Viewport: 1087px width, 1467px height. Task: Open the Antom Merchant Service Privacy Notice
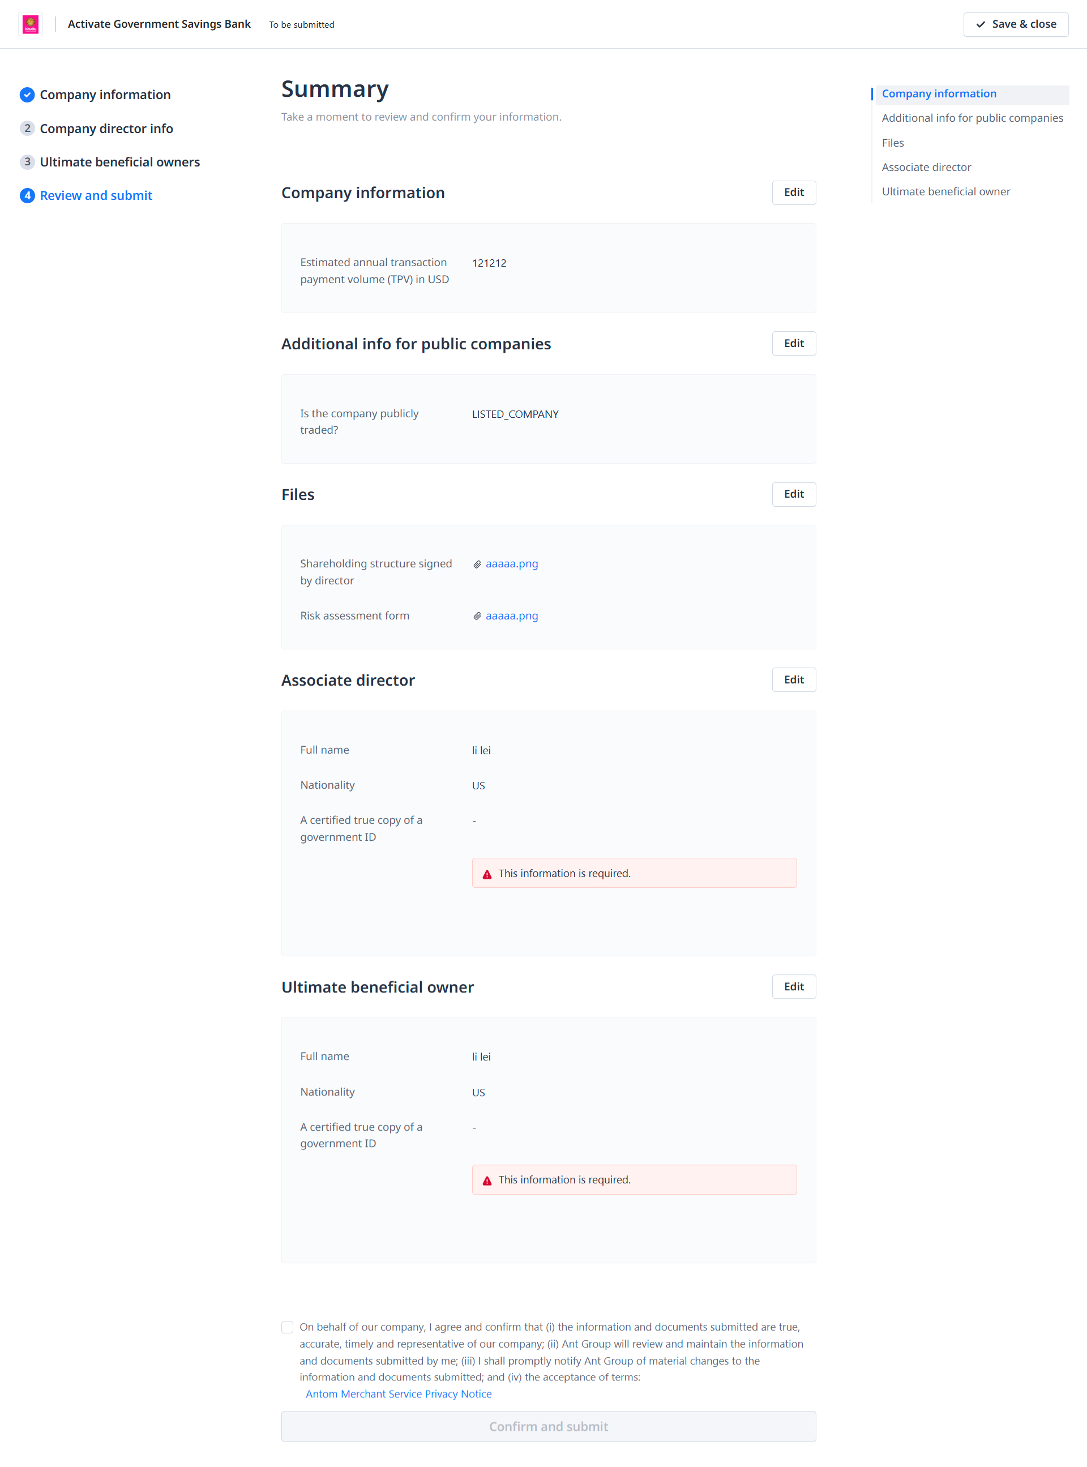(398, 1394)
